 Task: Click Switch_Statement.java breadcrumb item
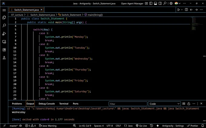click(43, 15)
